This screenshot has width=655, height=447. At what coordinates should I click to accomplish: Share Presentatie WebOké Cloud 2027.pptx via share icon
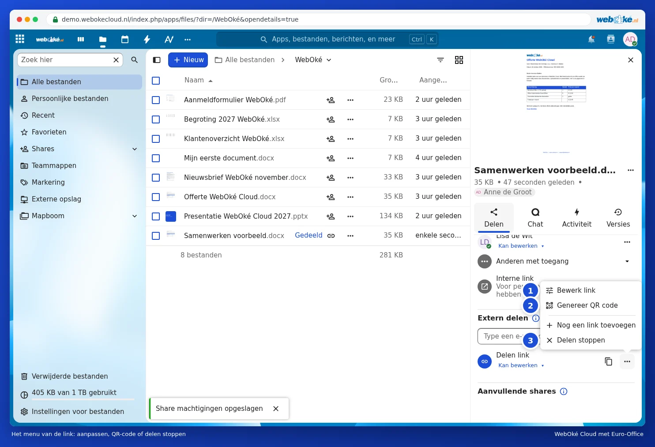pyautogui.click(x=331, y=216)
